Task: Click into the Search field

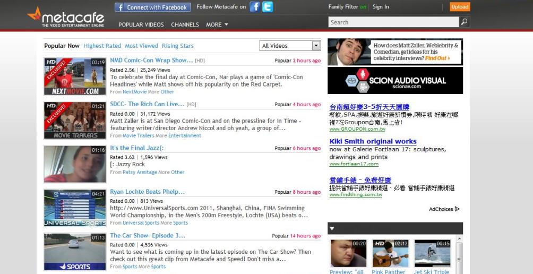Action: click(x=393, y=22)
